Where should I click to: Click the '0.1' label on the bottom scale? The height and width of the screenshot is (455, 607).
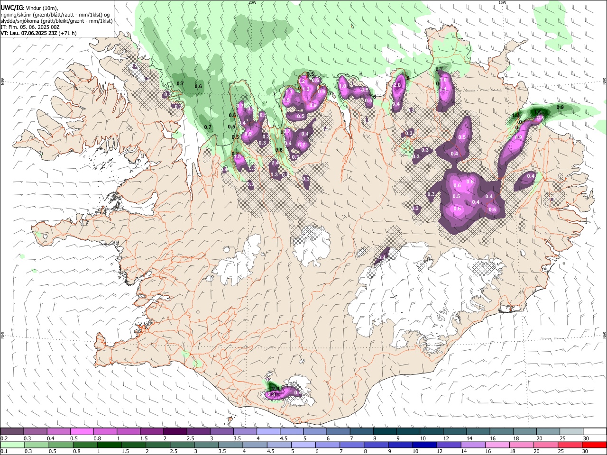[x=3, y=452]
